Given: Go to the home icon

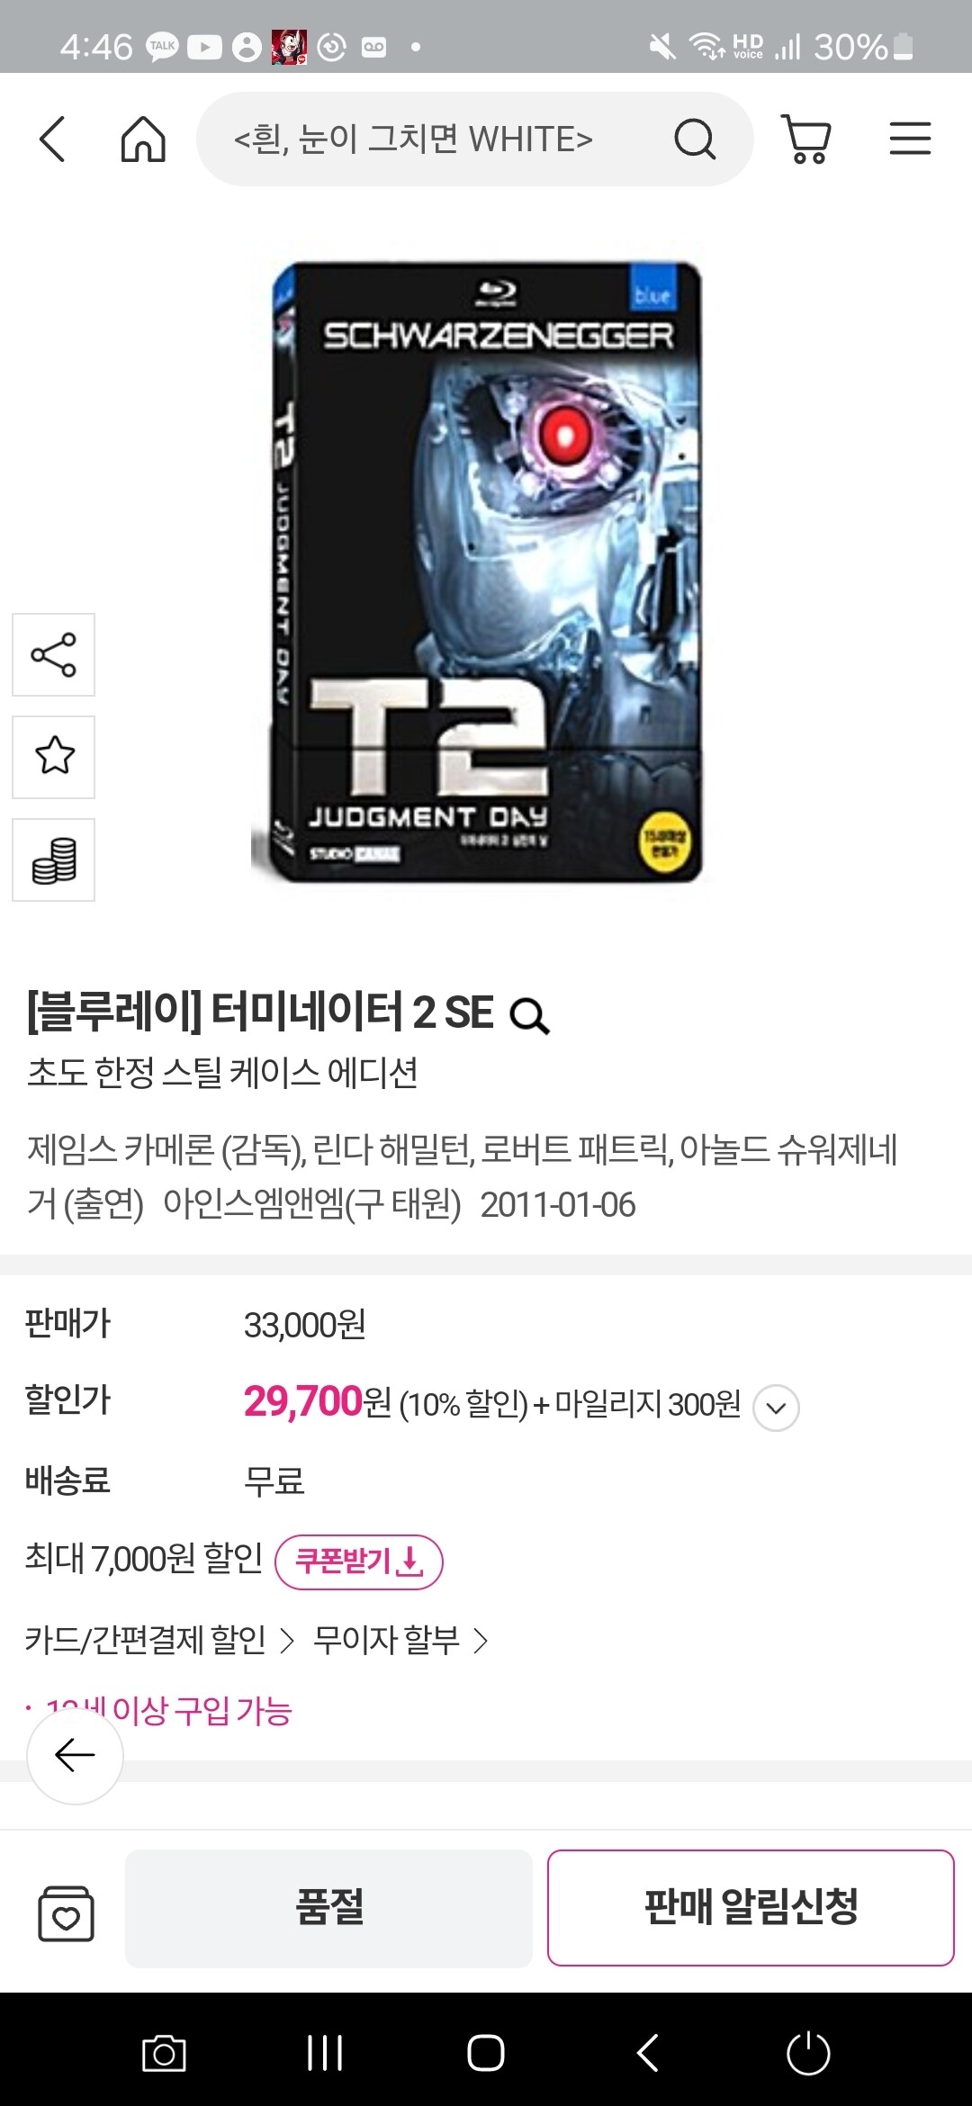Looking at the screenshot, I should click(143, 139).
